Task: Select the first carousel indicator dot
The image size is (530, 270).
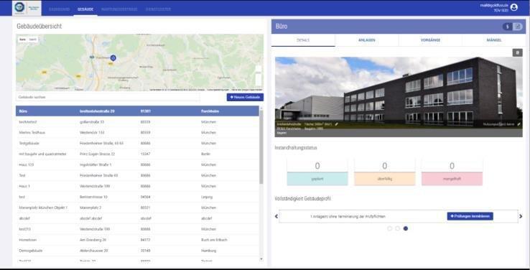Action: coord(390,228)
